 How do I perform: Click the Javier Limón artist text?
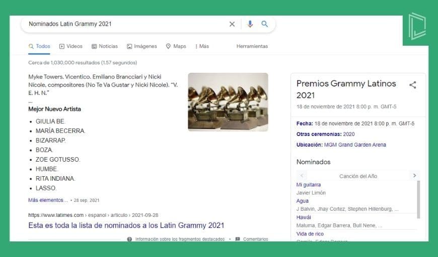(311, 193)
